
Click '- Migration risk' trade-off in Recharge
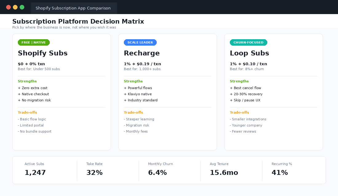point(136,125)
